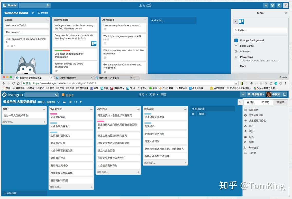Screen dimensions: 292x199
Task: Switch to 成员 tab
Action: [x=251, y=102]
